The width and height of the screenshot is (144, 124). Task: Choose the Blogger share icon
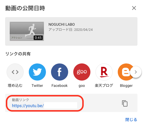point(125,72)
